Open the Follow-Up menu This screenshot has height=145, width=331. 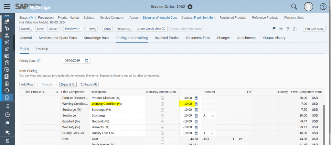tap(124, 29)
